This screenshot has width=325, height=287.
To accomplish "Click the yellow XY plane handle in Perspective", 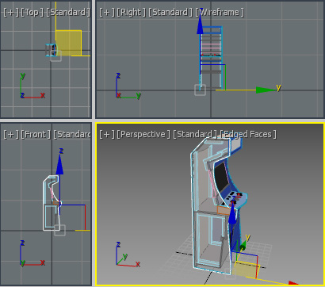I will 246,270.
